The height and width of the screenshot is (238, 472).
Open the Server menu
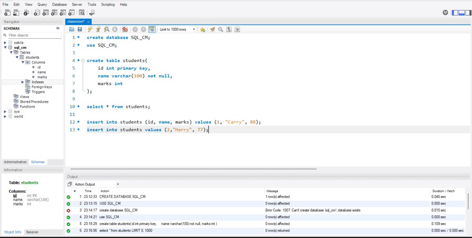pyautogui.click(x=77, y=4)
